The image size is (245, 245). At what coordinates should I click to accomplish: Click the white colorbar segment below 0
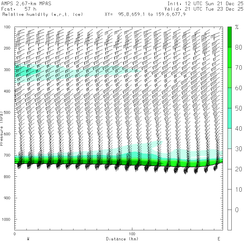(229, 220)
